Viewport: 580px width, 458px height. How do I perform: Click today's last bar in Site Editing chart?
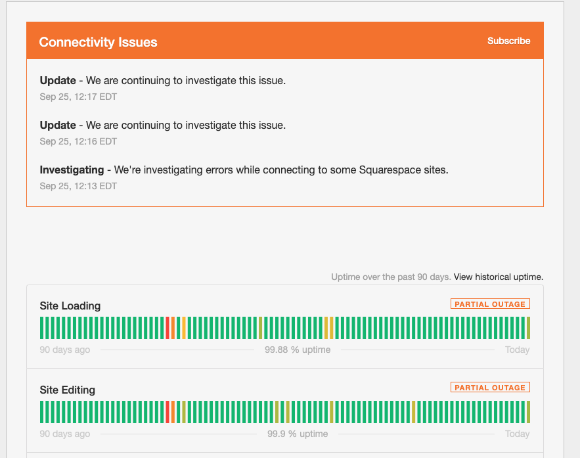tap(528, 412)
